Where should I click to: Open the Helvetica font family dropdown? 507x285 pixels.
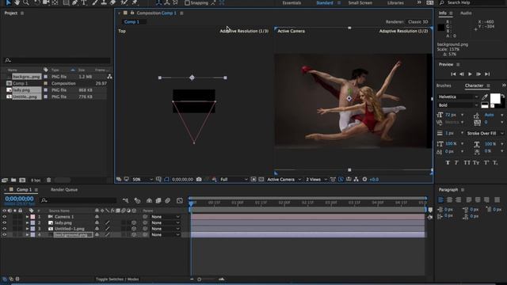point(458,97)
